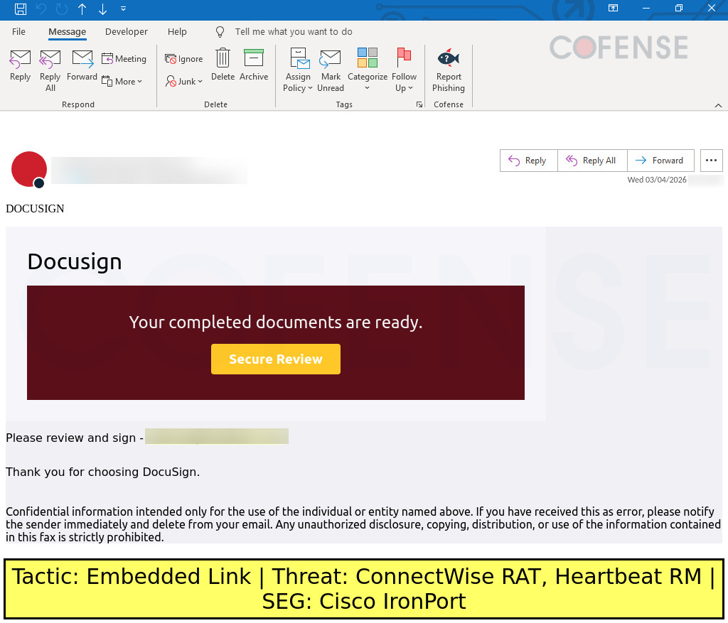Click the sender's red avatar
Screen dimensions: 728x623
(x=28, y=169)
